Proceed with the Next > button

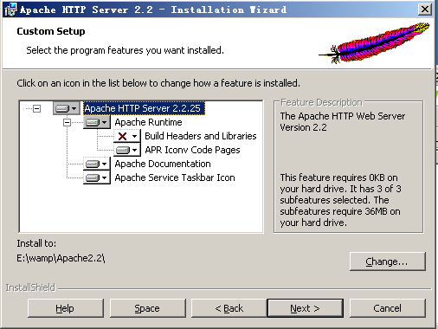306,308
